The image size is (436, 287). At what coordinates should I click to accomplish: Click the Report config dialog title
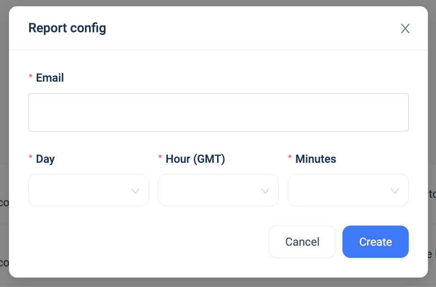67,28
